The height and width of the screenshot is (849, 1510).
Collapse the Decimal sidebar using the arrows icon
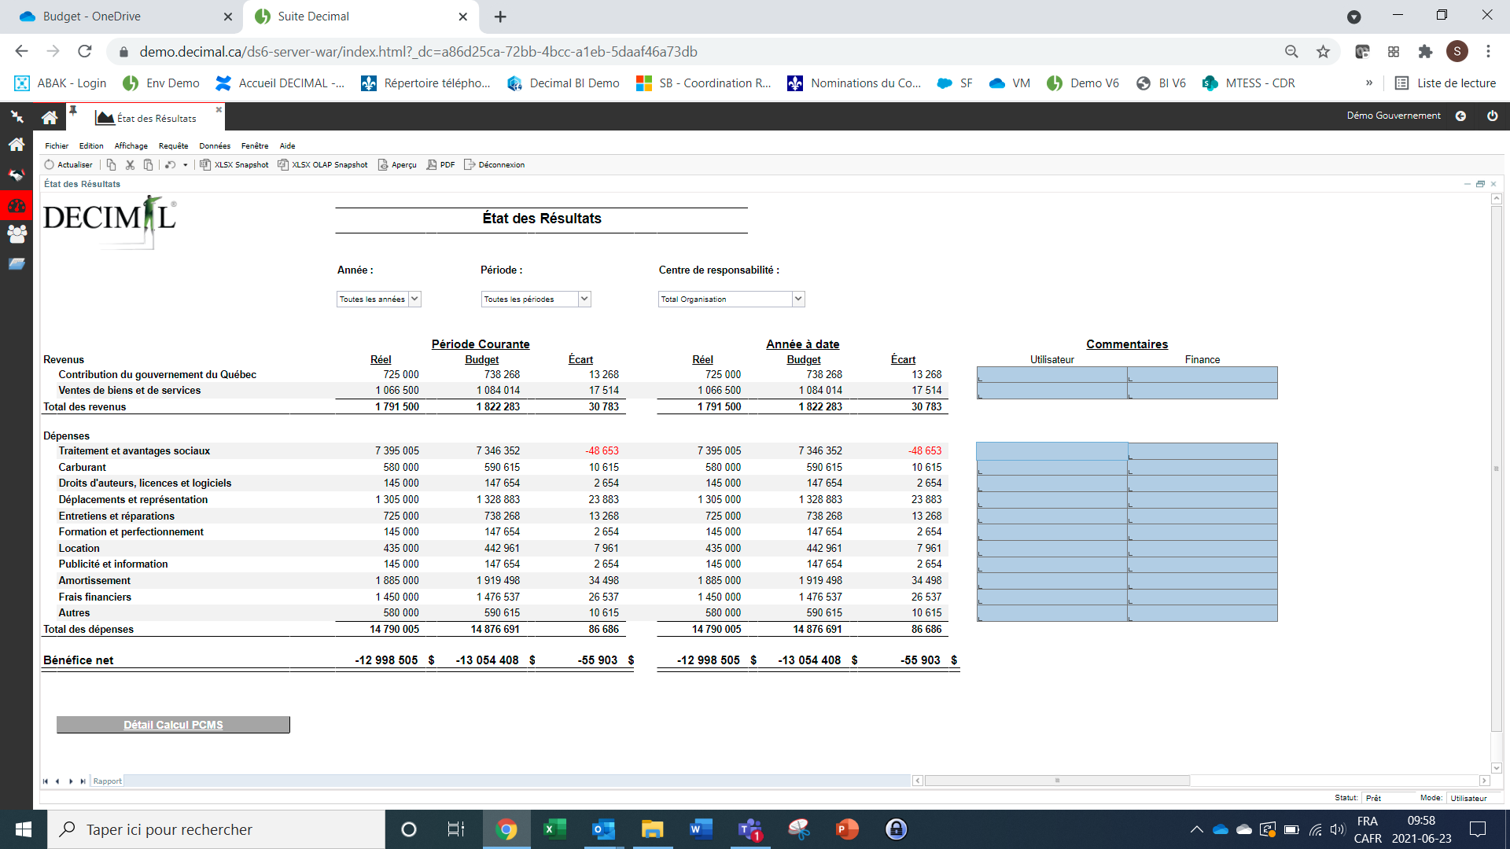coord(17,117)
